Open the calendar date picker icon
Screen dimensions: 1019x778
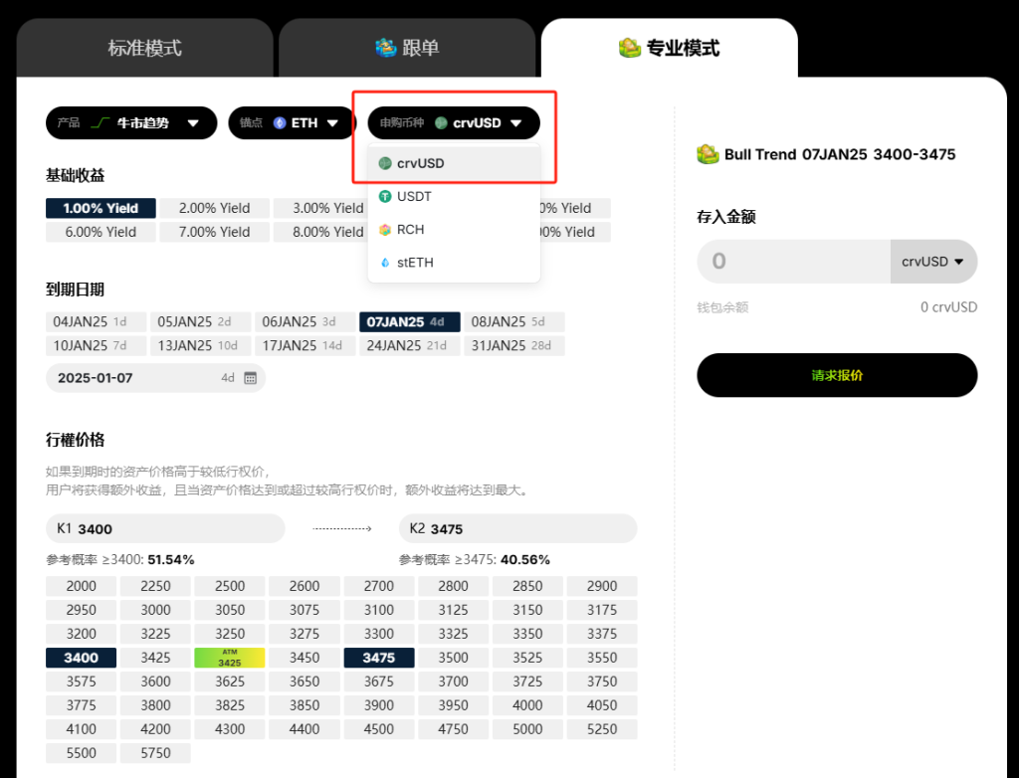click(x=250, y=378)
